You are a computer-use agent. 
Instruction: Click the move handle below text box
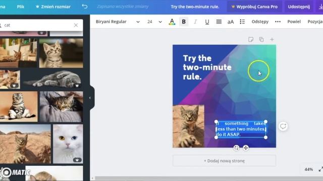[x=246, y=148]
